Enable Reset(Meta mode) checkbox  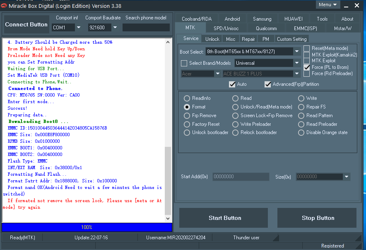(306, 48)
